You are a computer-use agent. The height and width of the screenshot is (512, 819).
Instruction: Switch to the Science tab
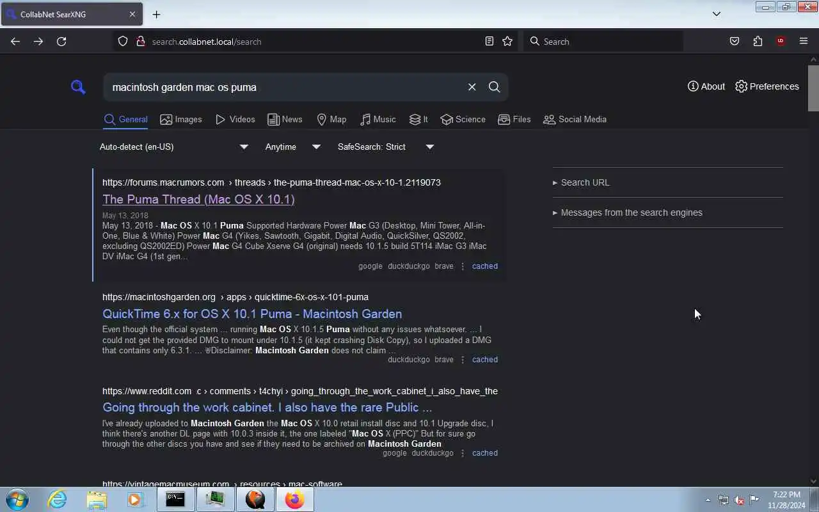point(463,120)
